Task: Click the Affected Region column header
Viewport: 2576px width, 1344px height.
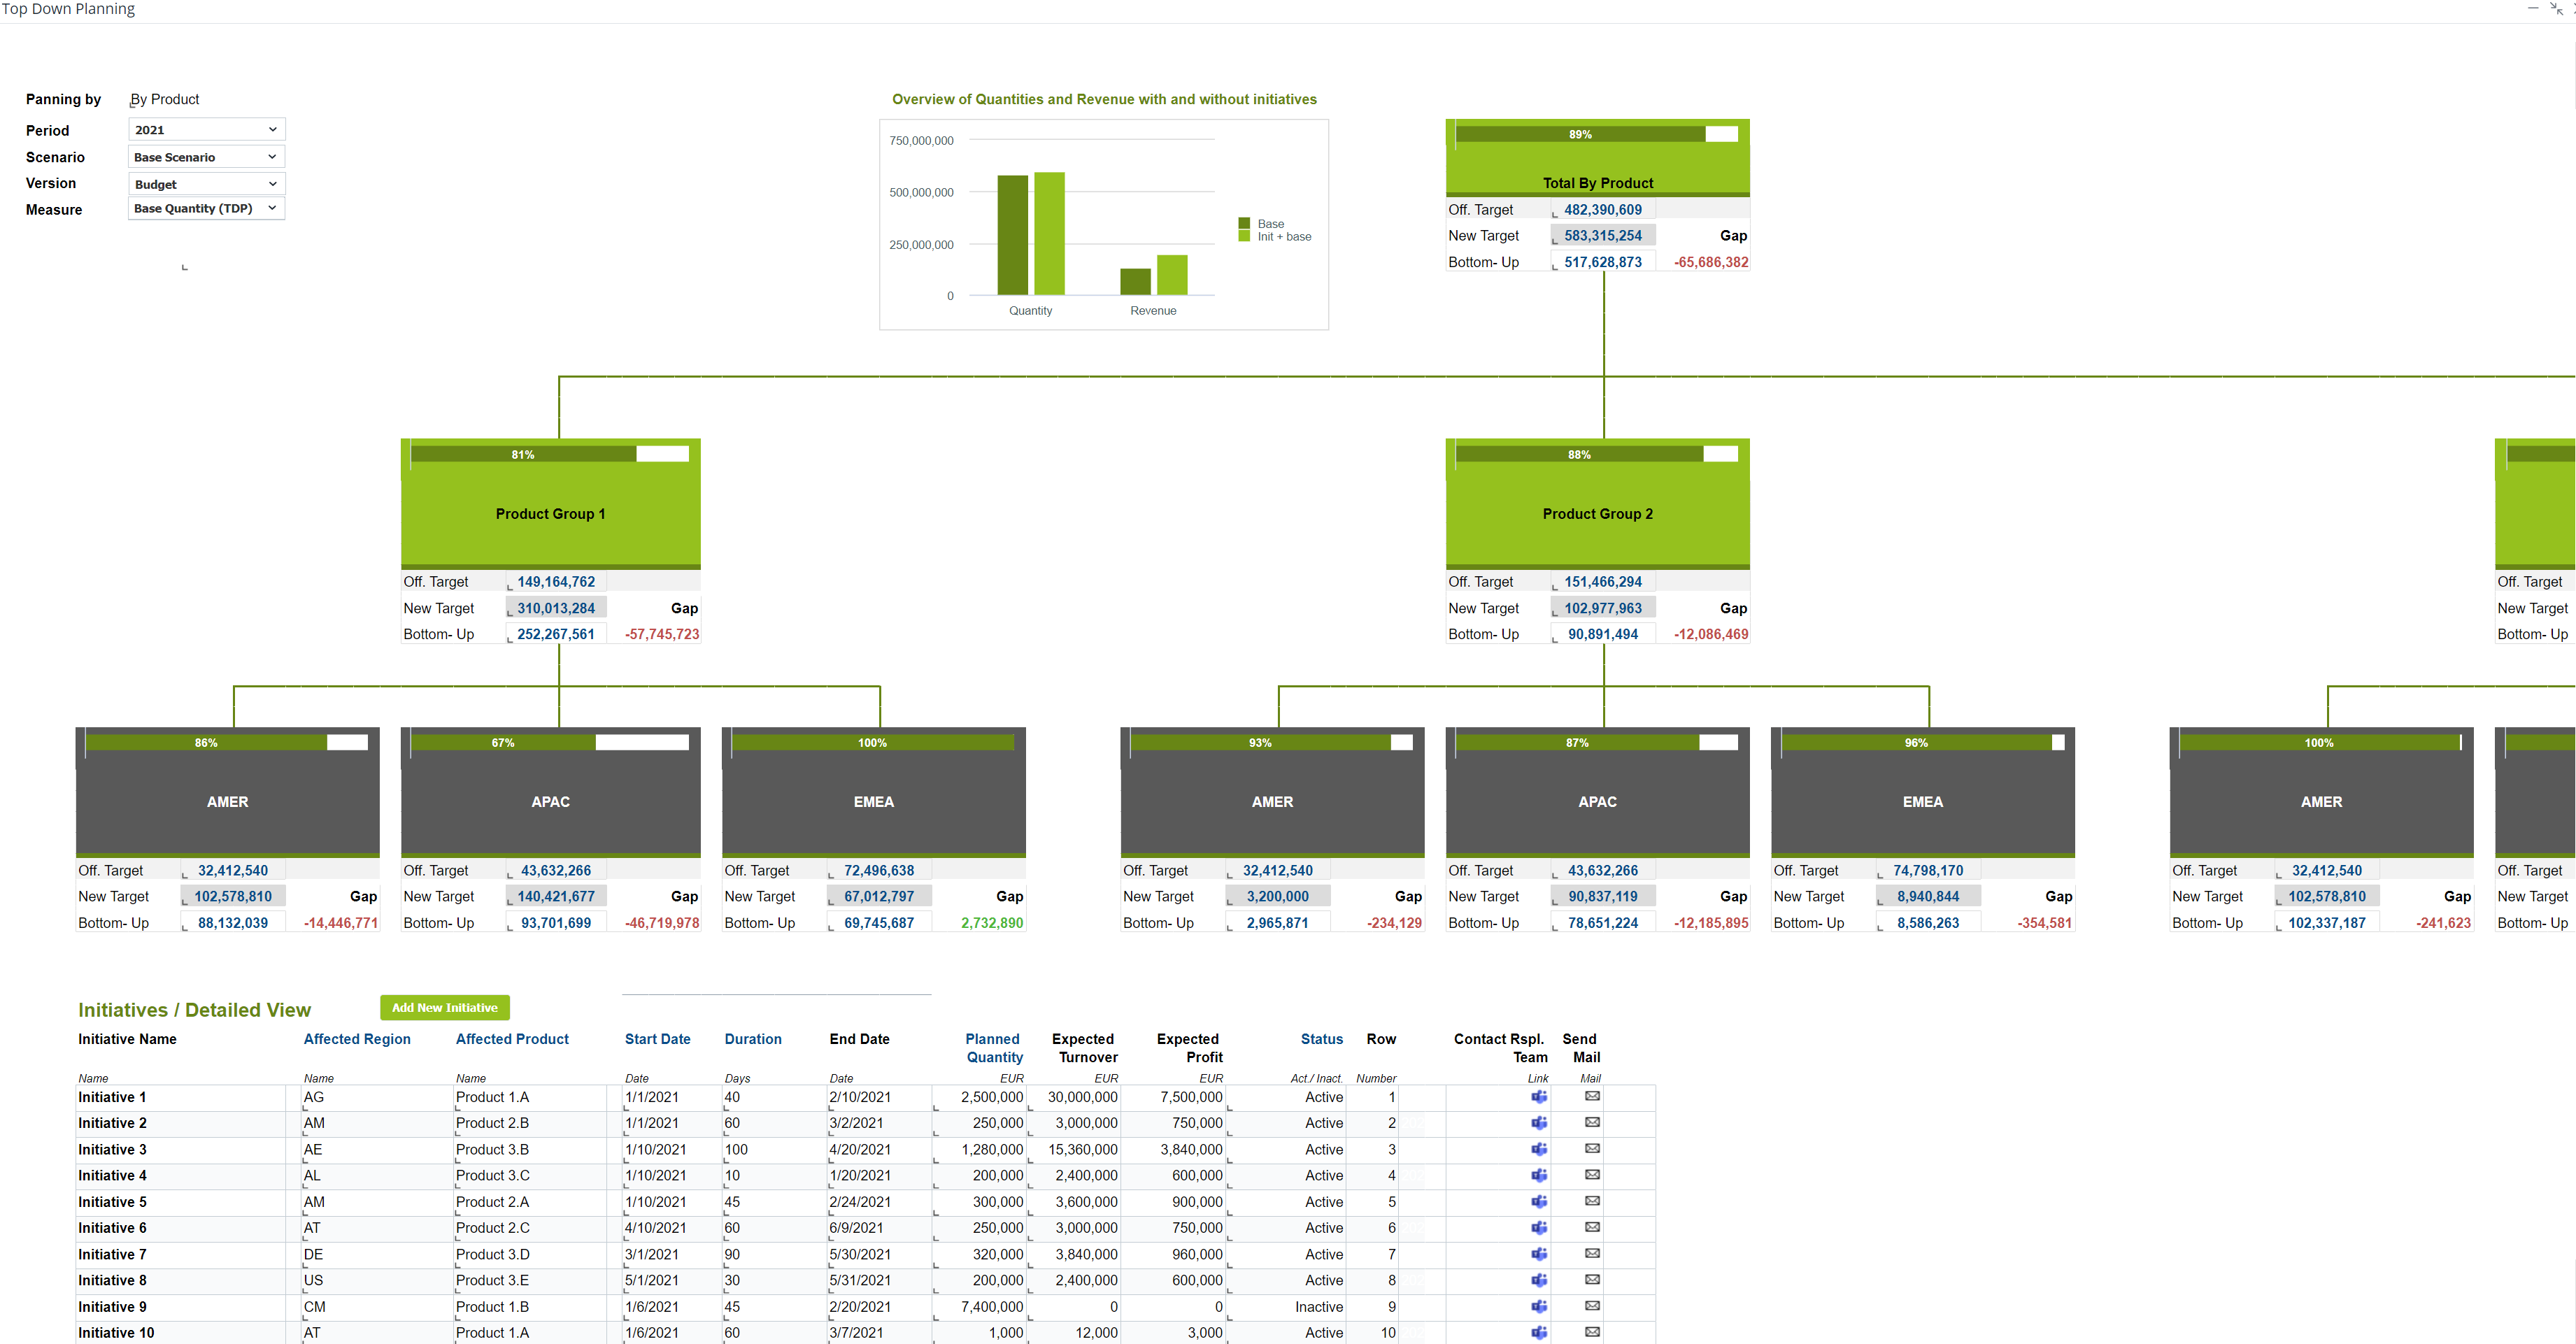Action: click(357, 1039)
